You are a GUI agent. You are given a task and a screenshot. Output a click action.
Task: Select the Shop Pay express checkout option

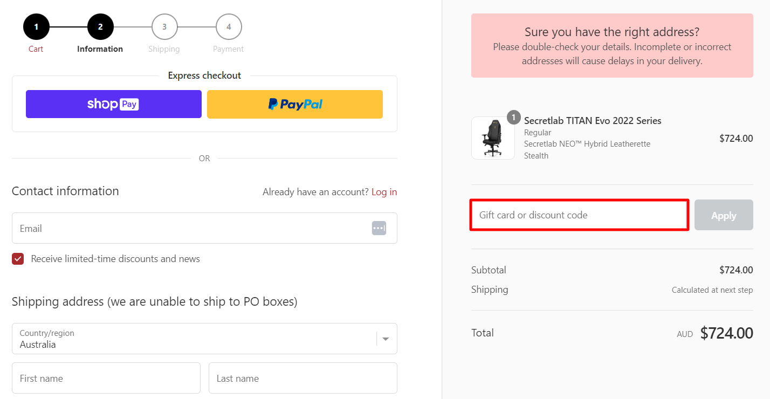click(x=113, y=104)
